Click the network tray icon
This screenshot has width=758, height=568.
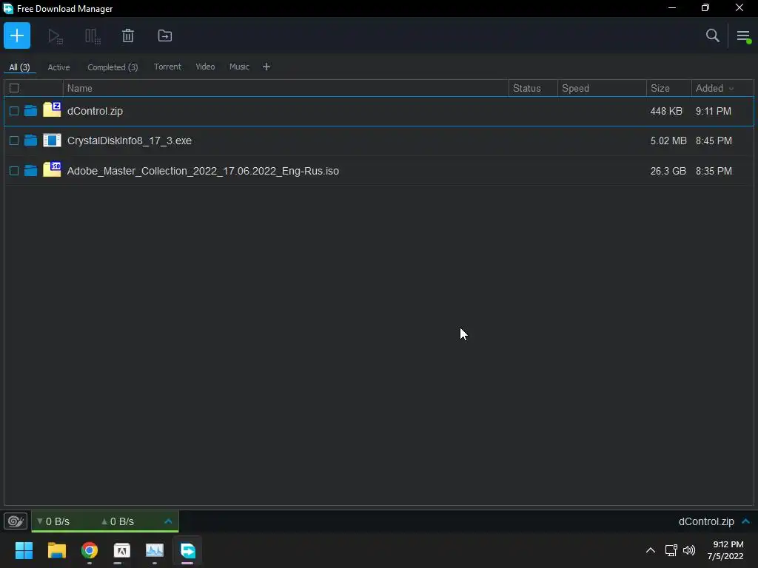671,550
